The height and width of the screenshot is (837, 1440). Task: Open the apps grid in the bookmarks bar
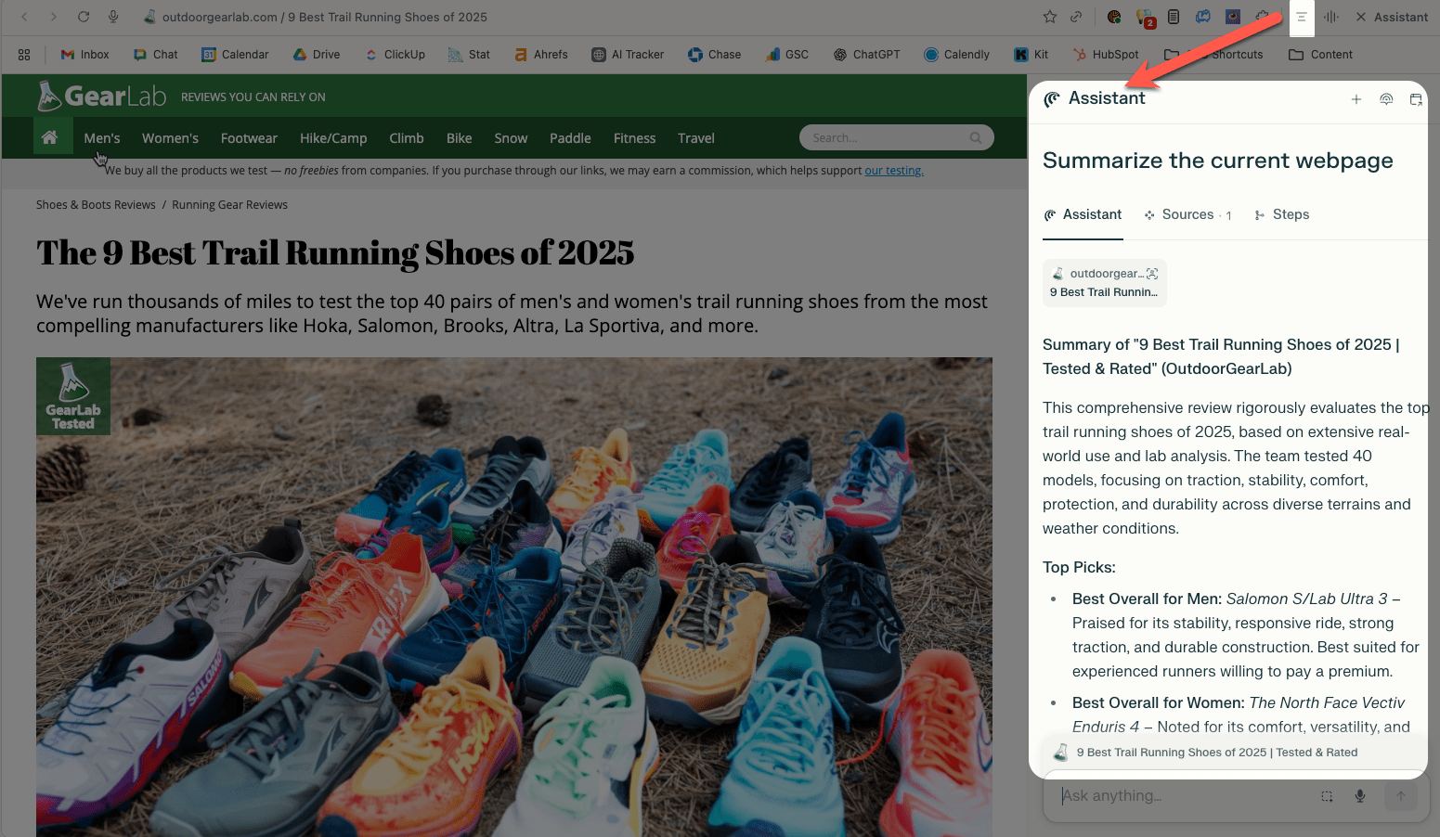[x=24, y=55]
